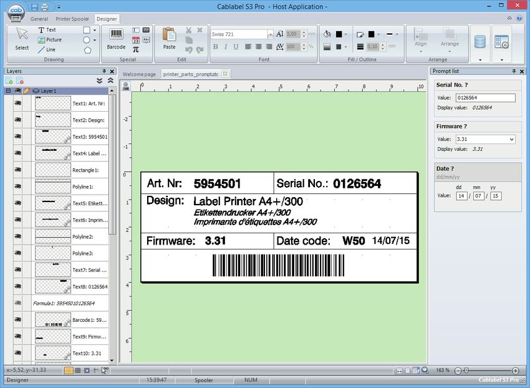The height and width of the screenshot is (388, 530).
Task: Click the zoom out minus button
Action: coord(457,371)
